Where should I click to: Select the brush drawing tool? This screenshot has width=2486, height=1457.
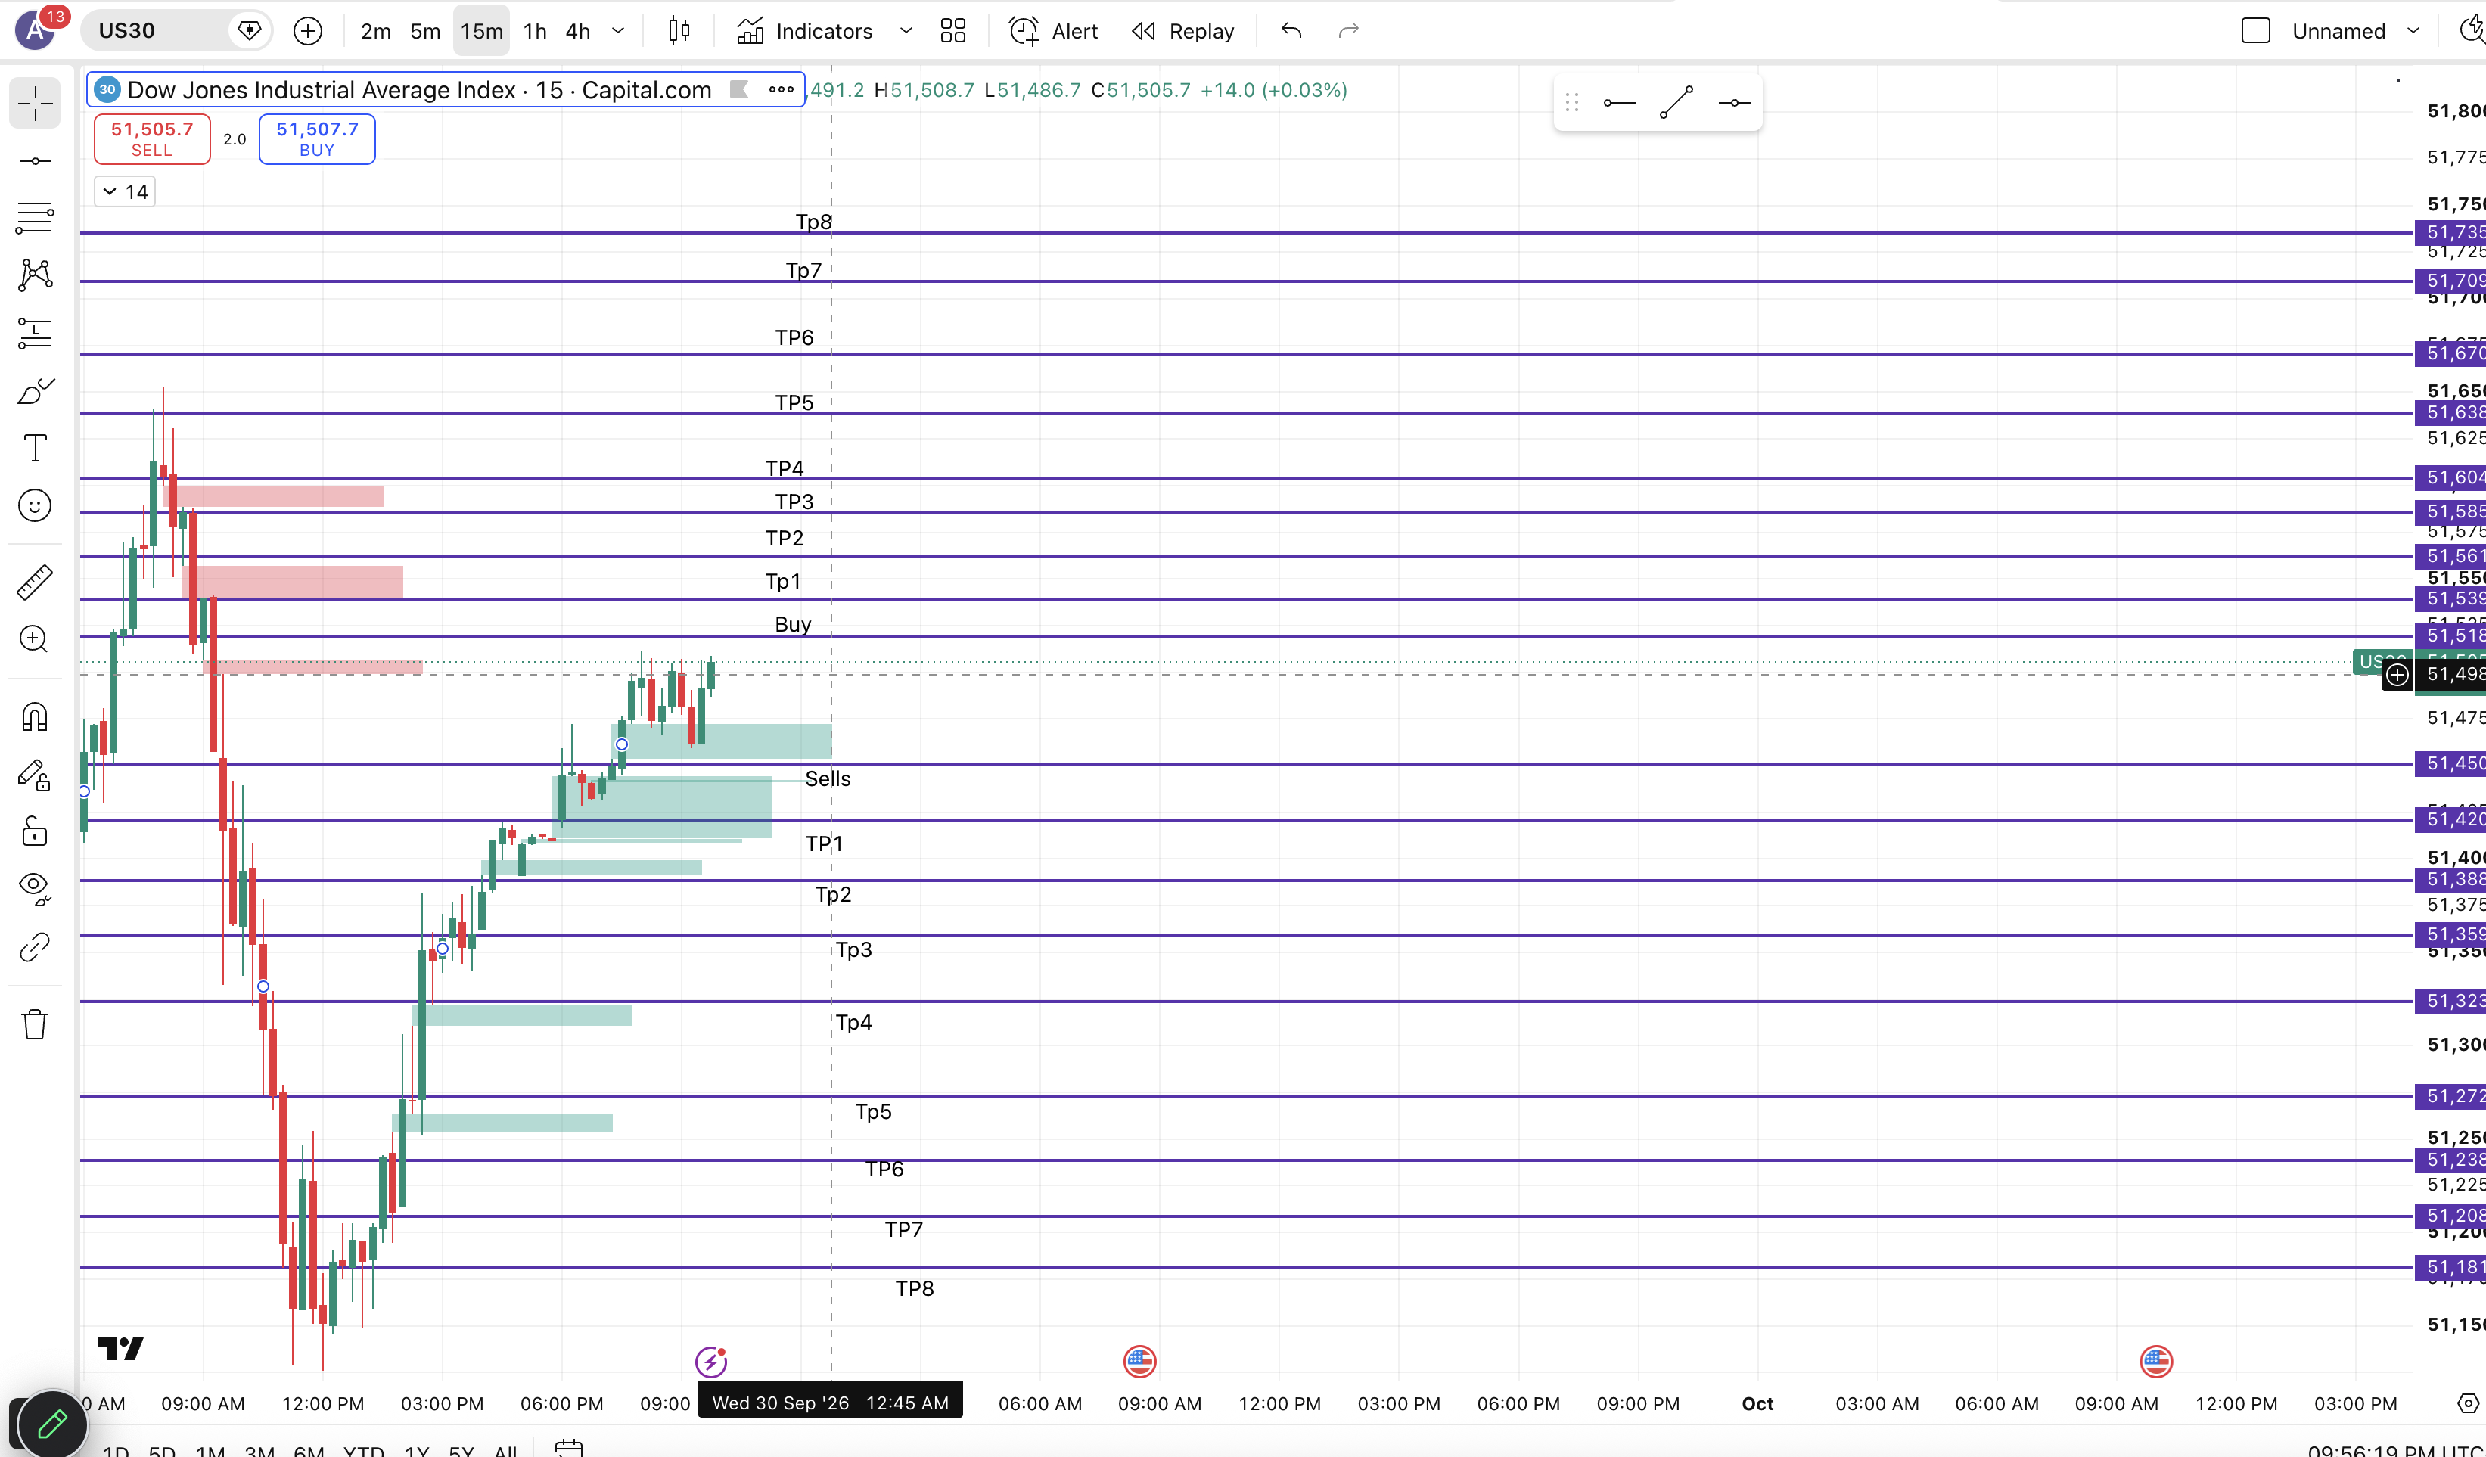tap(35, 392)
